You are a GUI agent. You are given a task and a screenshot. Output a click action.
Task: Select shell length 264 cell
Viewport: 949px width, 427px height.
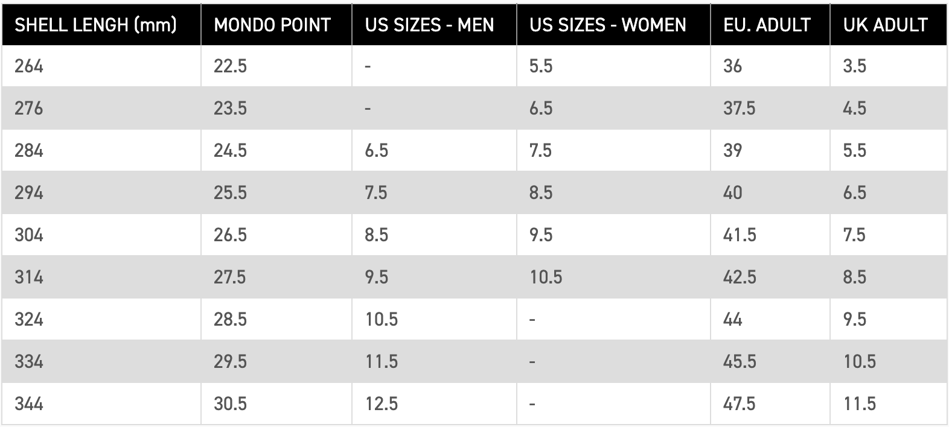pos(101,66)
